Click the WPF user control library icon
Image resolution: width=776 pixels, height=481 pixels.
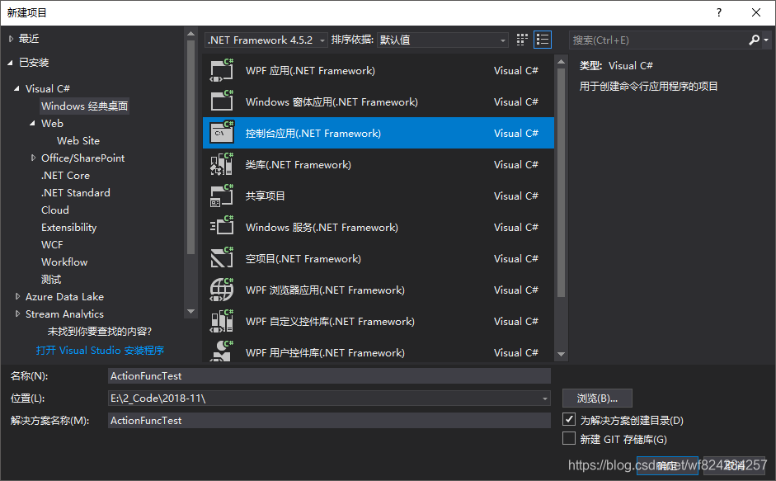pyautogui.click(x=221, y=350)
